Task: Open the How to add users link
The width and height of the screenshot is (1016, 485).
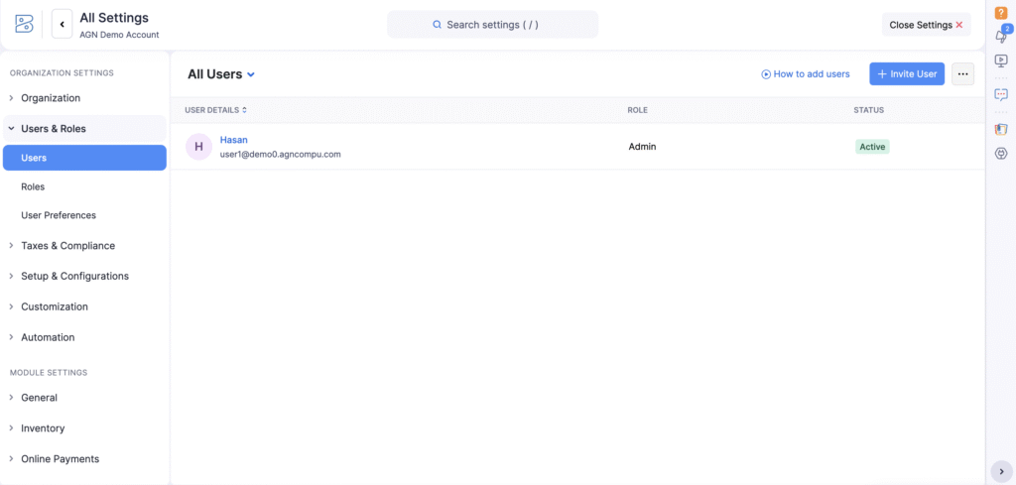Action: [806, 74]
